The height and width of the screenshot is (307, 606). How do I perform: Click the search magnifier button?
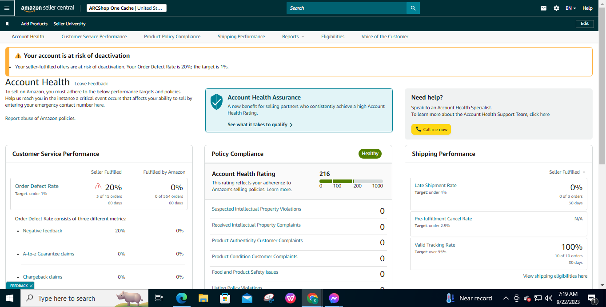tap(413, 8)
